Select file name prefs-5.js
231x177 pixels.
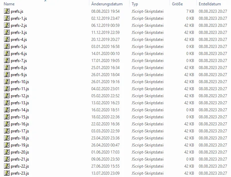pos(19,47)
